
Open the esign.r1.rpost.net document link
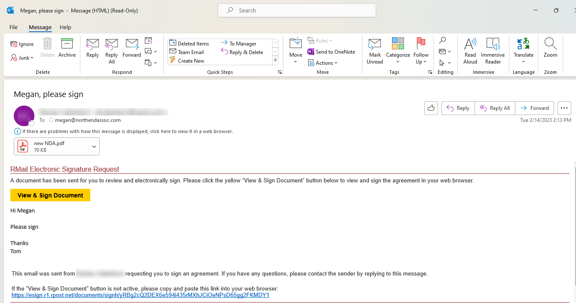click(140, 295)
